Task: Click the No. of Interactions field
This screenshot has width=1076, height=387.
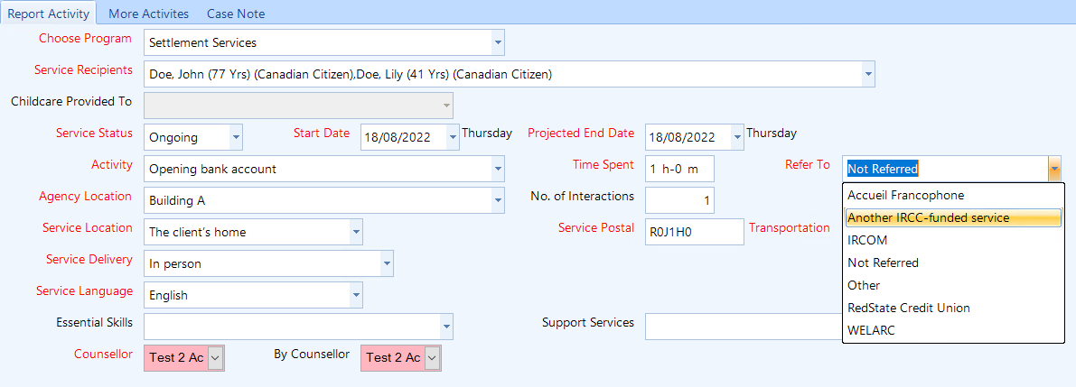Action: point(679,200)
